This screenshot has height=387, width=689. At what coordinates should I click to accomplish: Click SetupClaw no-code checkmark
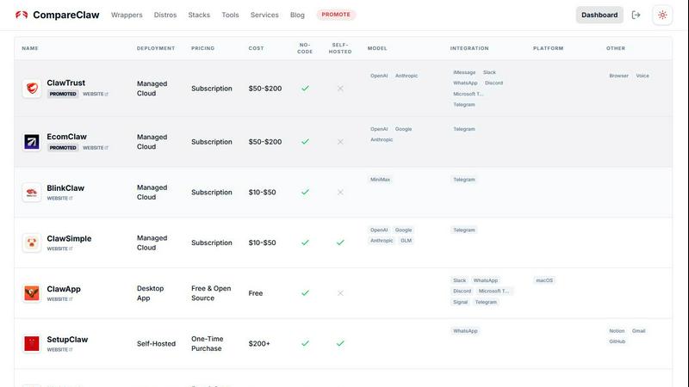[x=305, y=343]
